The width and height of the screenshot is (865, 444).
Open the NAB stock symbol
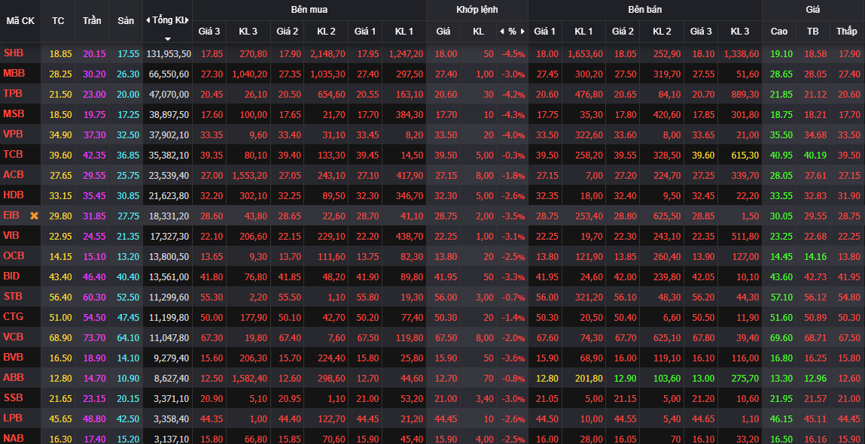click(14, 438)
